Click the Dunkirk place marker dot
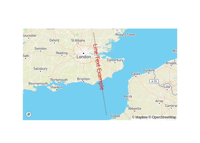The height and width of the screenshot is (143, 200). point(149,73)
